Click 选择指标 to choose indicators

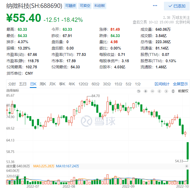pos(12,90)
